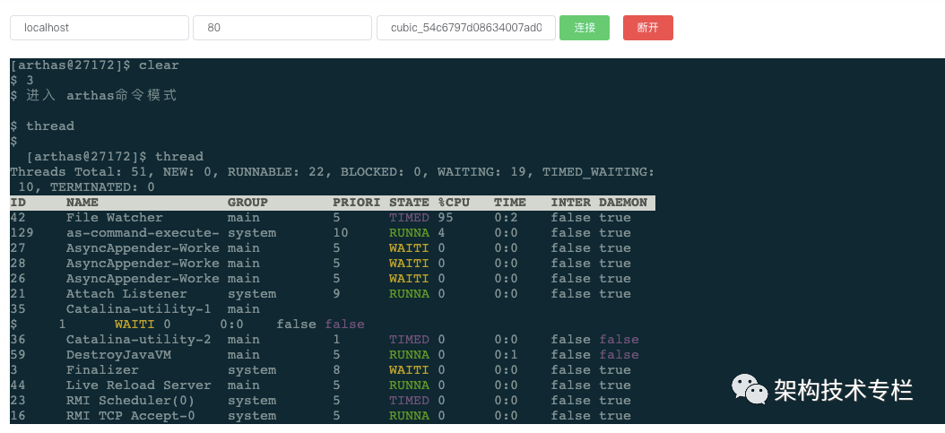
Task: Click the NAME column header
Action: [x=82, y=203]
